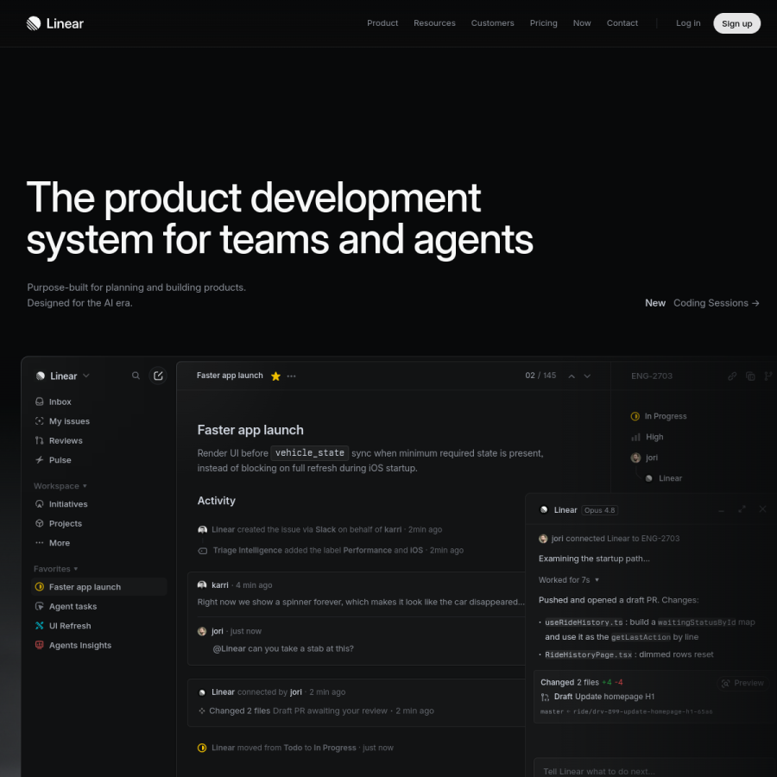Open the Resources menu
The height and width of the screenshot is (777, 777).
(x=434, y=23)
